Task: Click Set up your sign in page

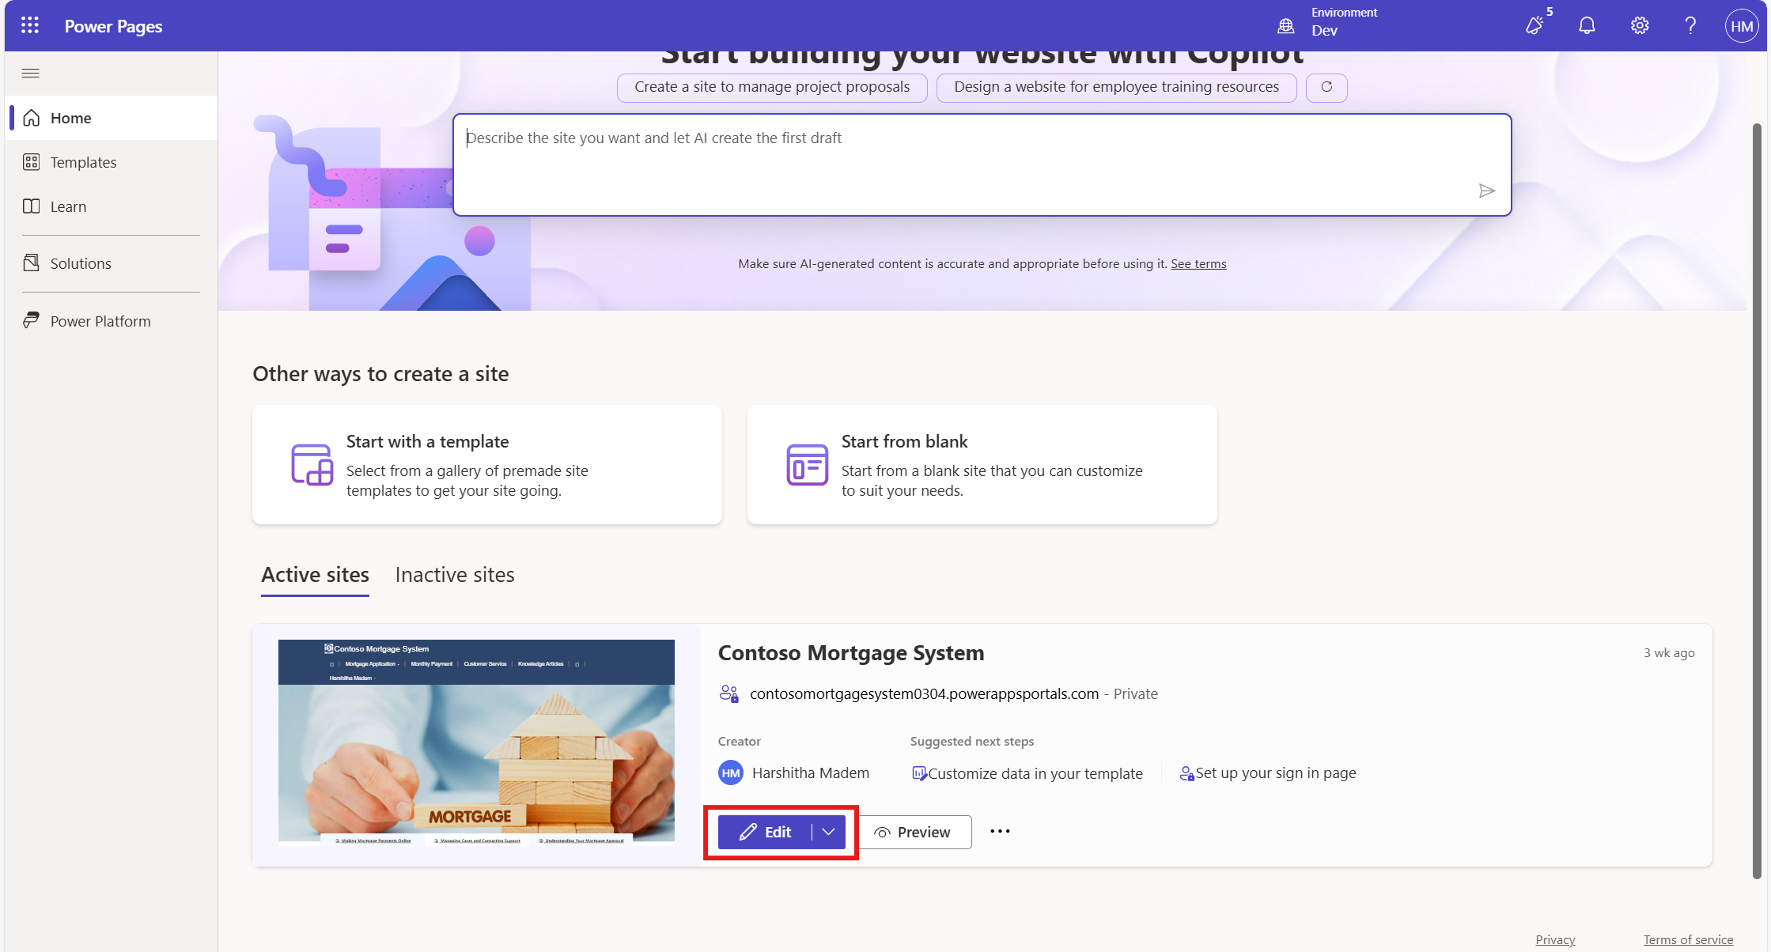Action: [1274, 773]
